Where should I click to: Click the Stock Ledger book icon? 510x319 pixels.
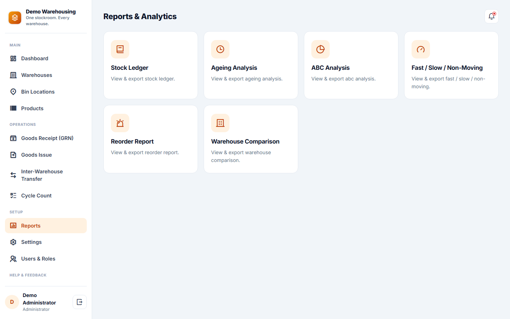120,49
